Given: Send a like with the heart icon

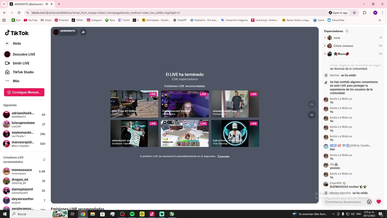Looking at the screenshot, I should 379,202.
